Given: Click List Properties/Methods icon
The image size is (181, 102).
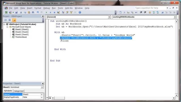Looking at the screenshot, I should [x=120, y=12].
